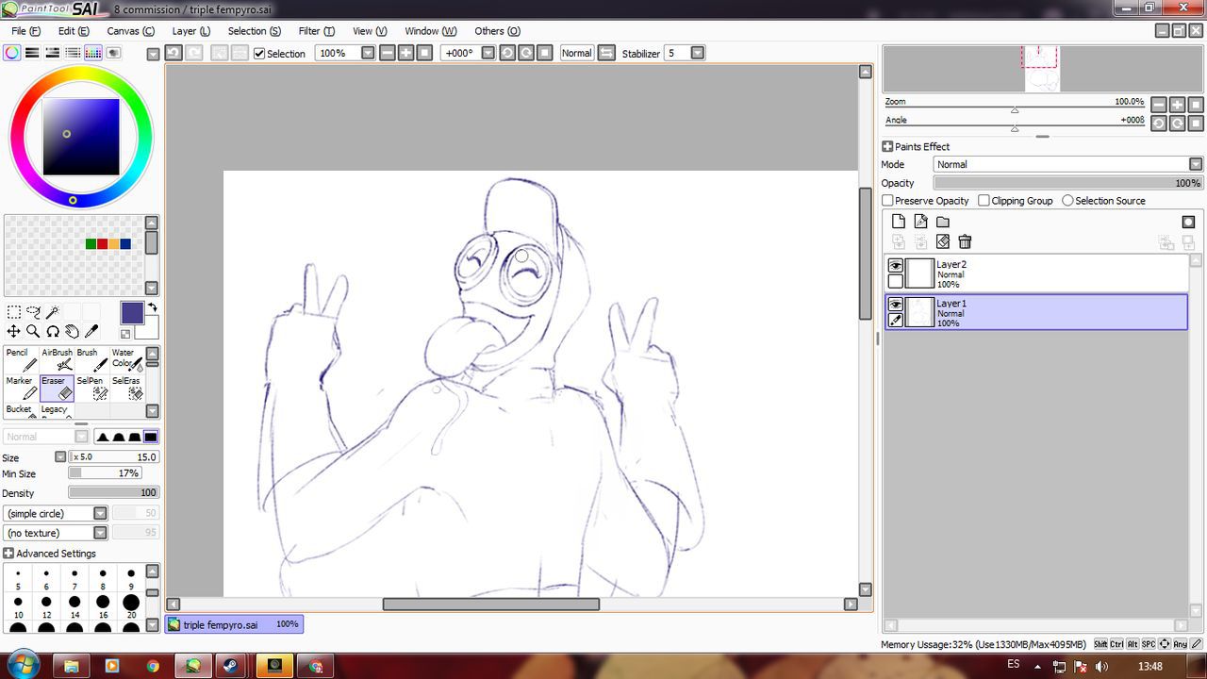
Task: Click the undo arrow in toolbar
Action: 174,53
